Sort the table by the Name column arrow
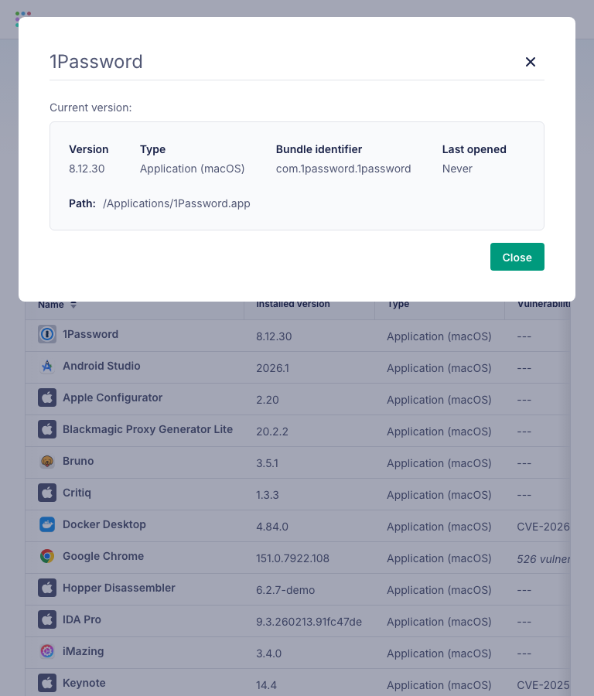594x696 pixels. 73,305
